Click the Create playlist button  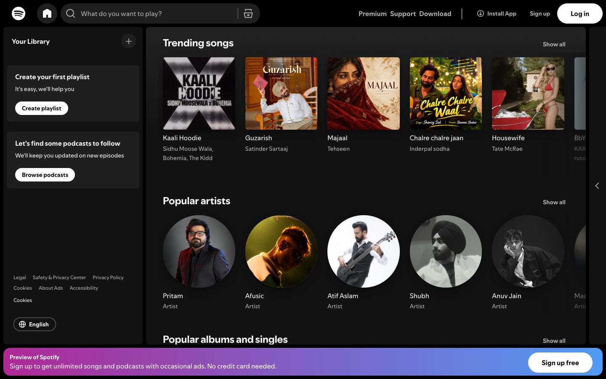click(x=42, y=108)
